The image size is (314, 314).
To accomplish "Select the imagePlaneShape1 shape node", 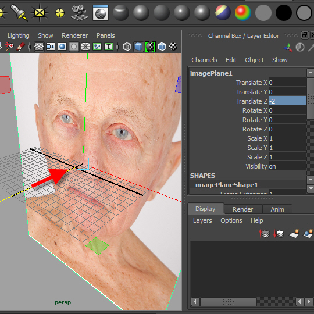I will point(227,185).
